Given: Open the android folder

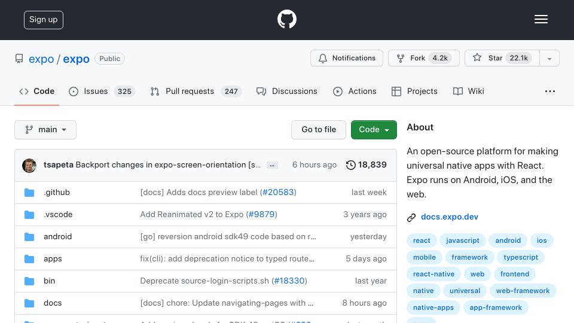Looking at the screenshot, I should [57, 237].
